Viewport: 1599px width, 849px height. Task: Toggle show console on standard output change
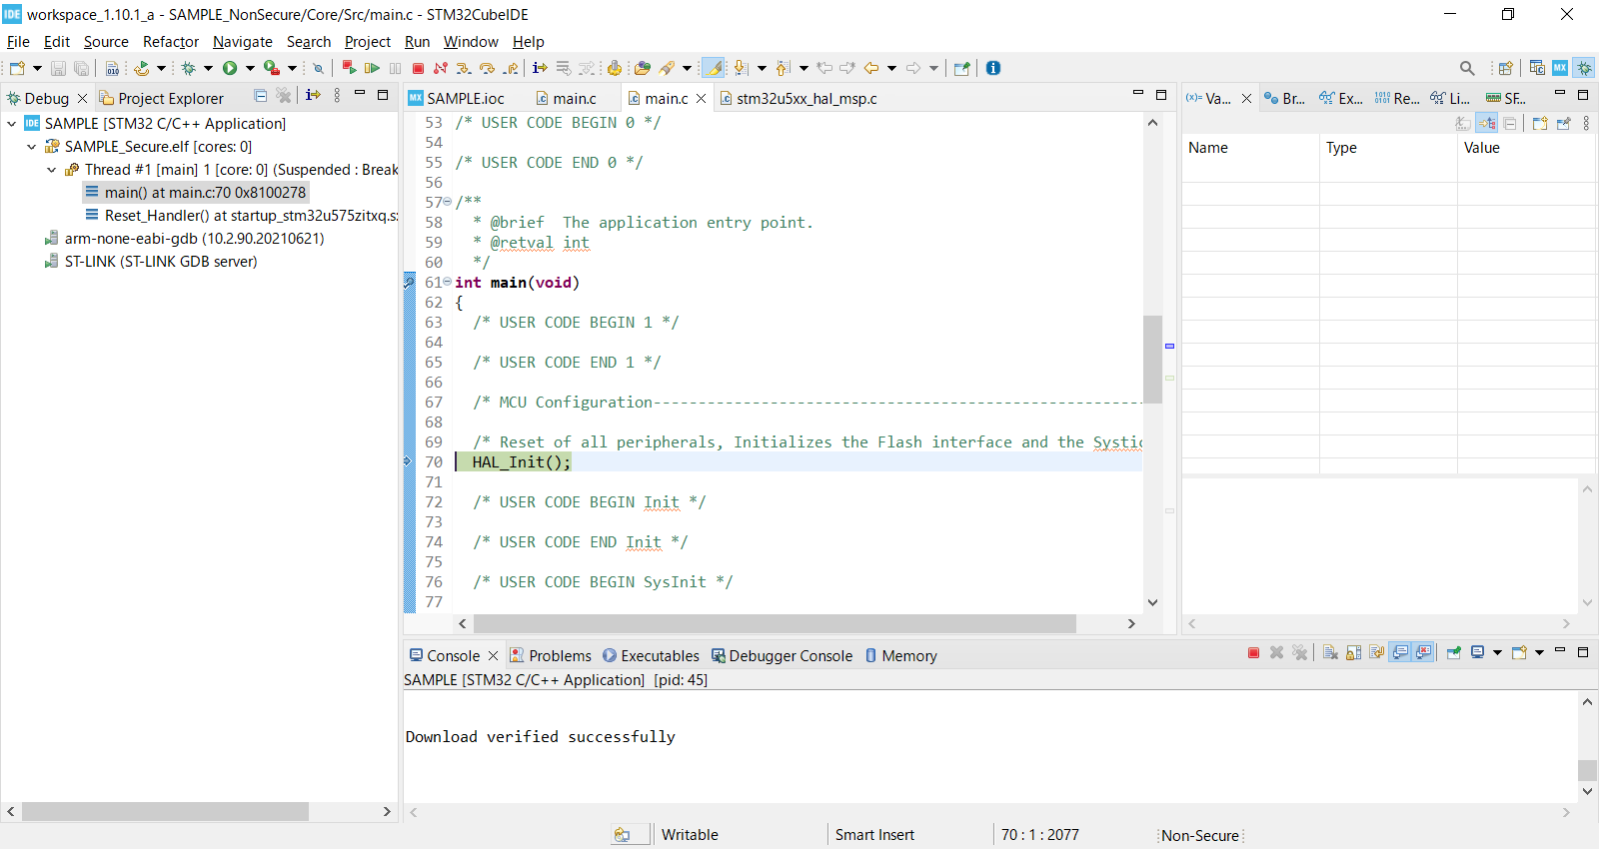(x=1401, y=653)
